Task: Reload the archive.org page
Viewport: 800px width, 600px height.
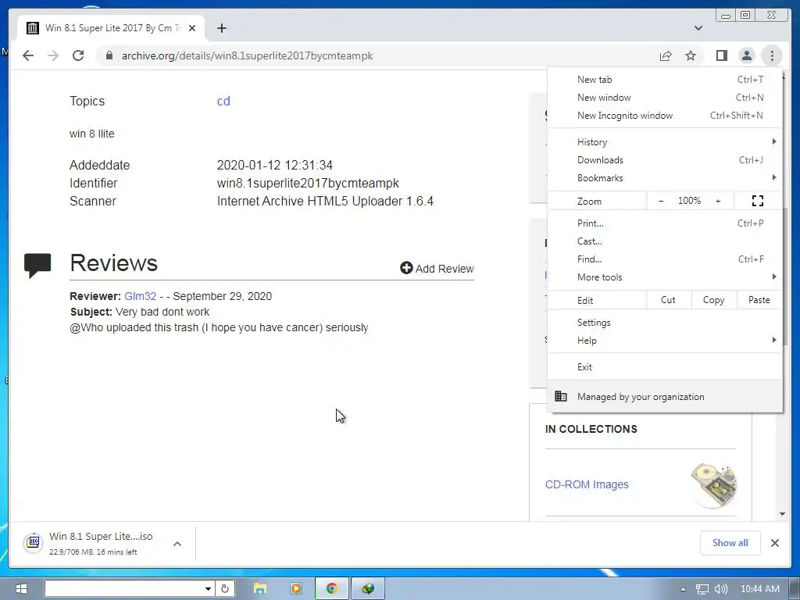Action: coord(78,55)
